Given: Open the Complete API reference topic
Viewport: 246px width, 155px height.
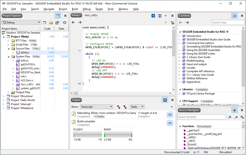Looking at the screenshot, I should [x=200, y=71].
